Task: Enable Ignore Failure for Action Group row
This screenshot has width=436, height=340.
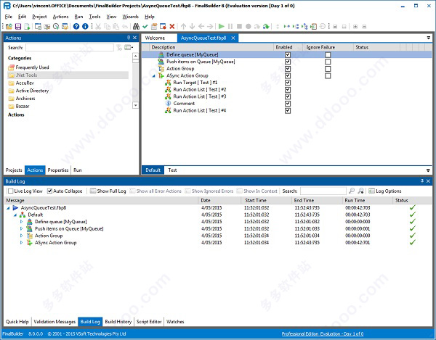Action: (328, 68)
